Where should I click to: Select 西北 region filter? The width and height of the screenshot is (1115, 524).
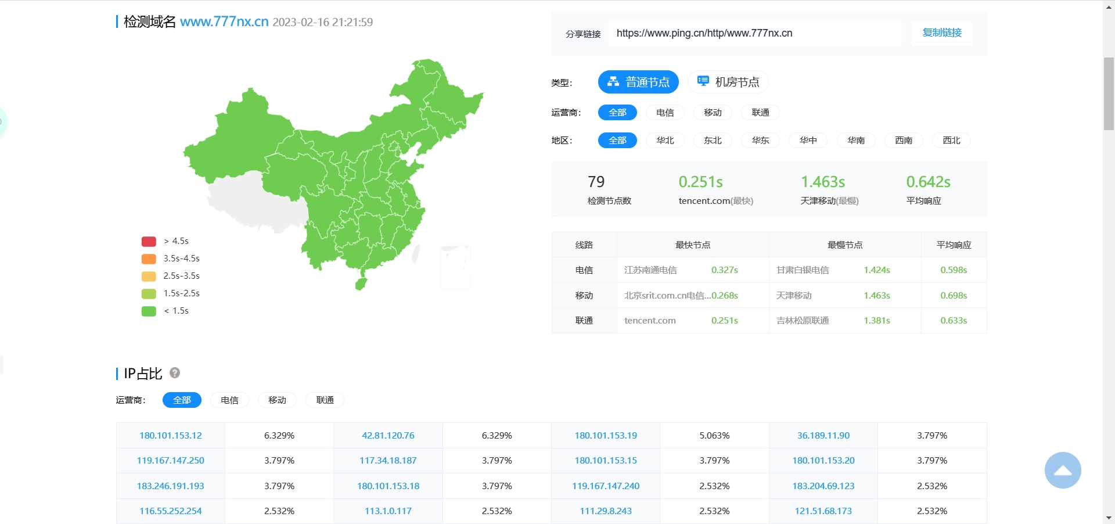click(951, 141)
